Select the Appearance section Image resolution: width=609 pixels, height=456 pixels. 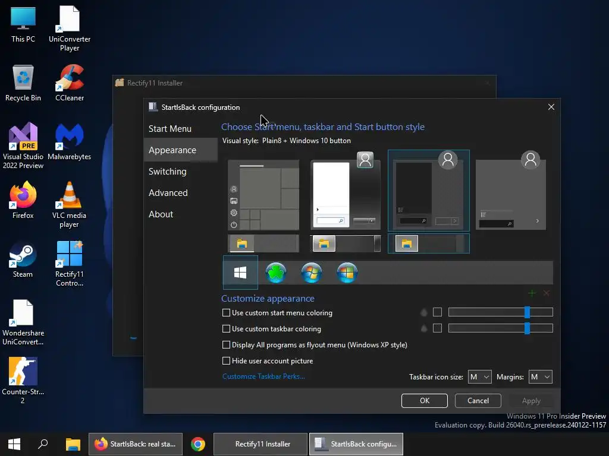point(181,150)
